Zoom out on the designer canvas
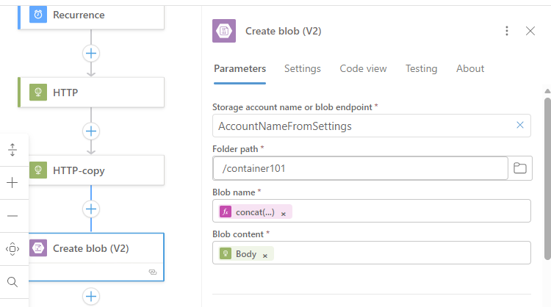 (12, 216)
